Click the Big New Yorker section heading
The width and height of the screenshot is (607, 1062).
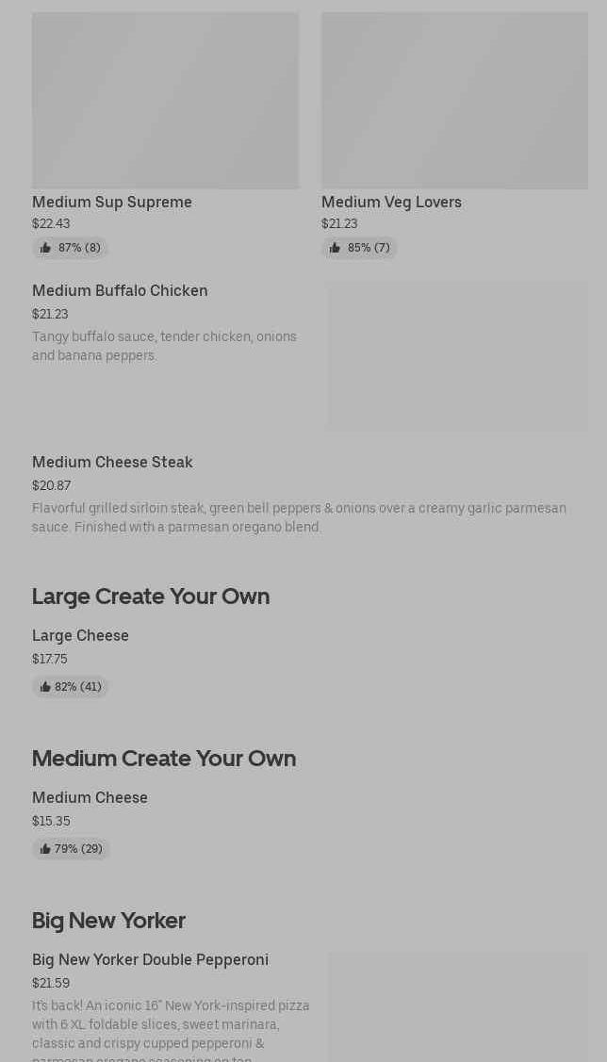108,921
